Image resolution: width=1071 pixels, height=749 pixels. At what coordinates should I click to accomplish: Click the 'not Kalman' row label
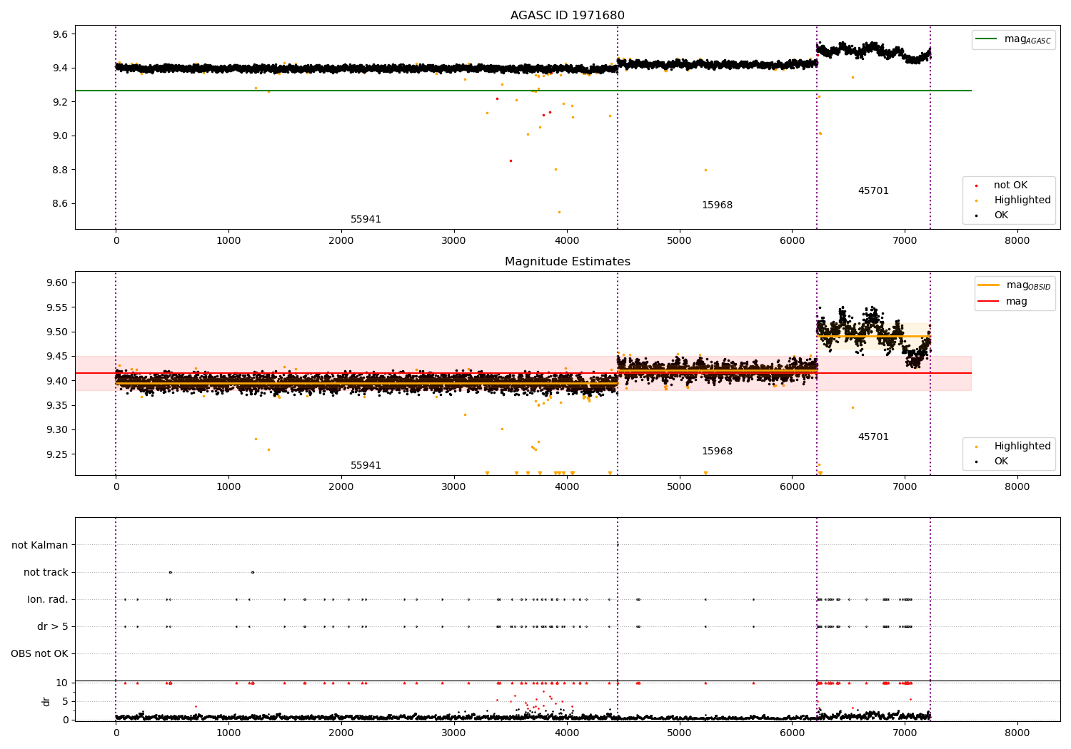(x=40, y=546)
